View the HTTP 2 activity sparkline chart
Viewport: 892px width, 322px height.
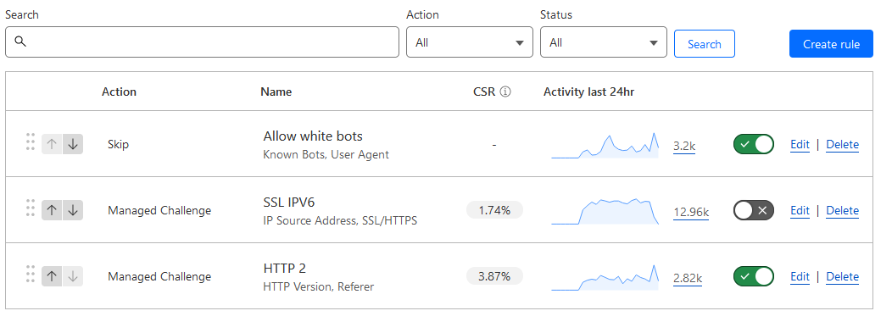pyautogui.click(x=605, y=278)
